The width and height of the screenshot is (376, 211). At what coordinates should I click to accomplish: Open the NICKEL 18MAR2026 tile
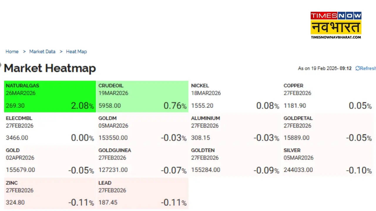[x=235, y=96]
